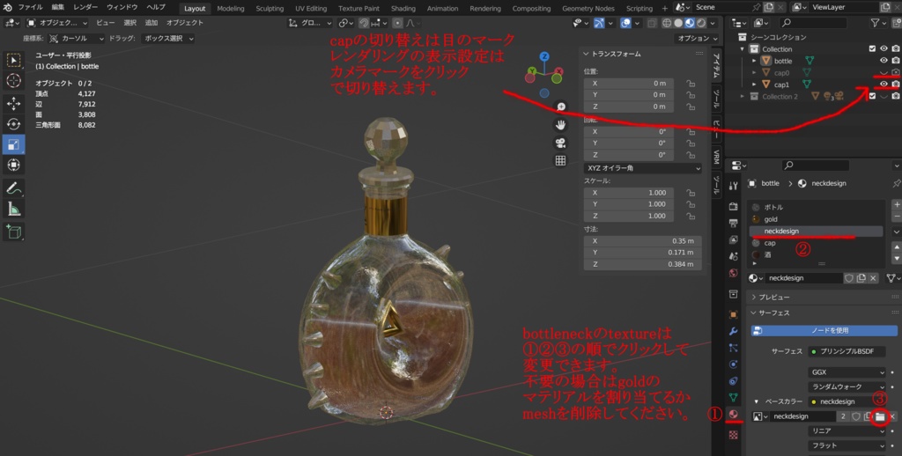Open リニア interpolation dropdown

click(x=847, y=430)
